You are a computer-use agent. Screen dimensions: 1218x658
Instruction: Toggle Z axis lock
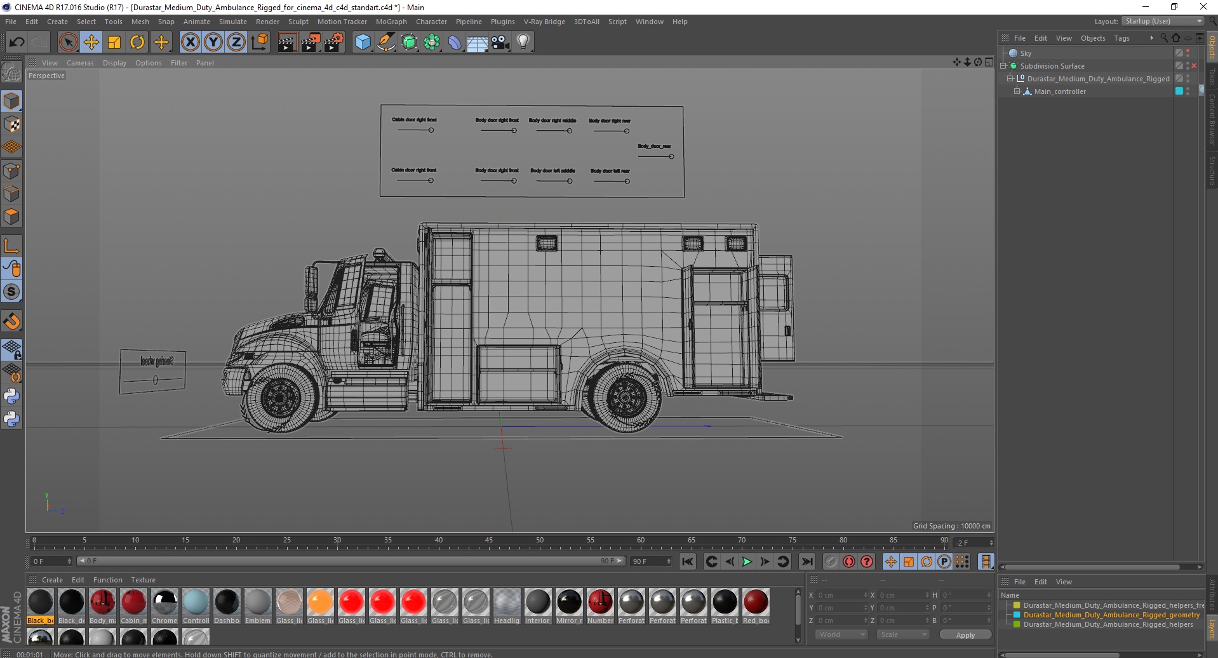(x=236, y=43)
